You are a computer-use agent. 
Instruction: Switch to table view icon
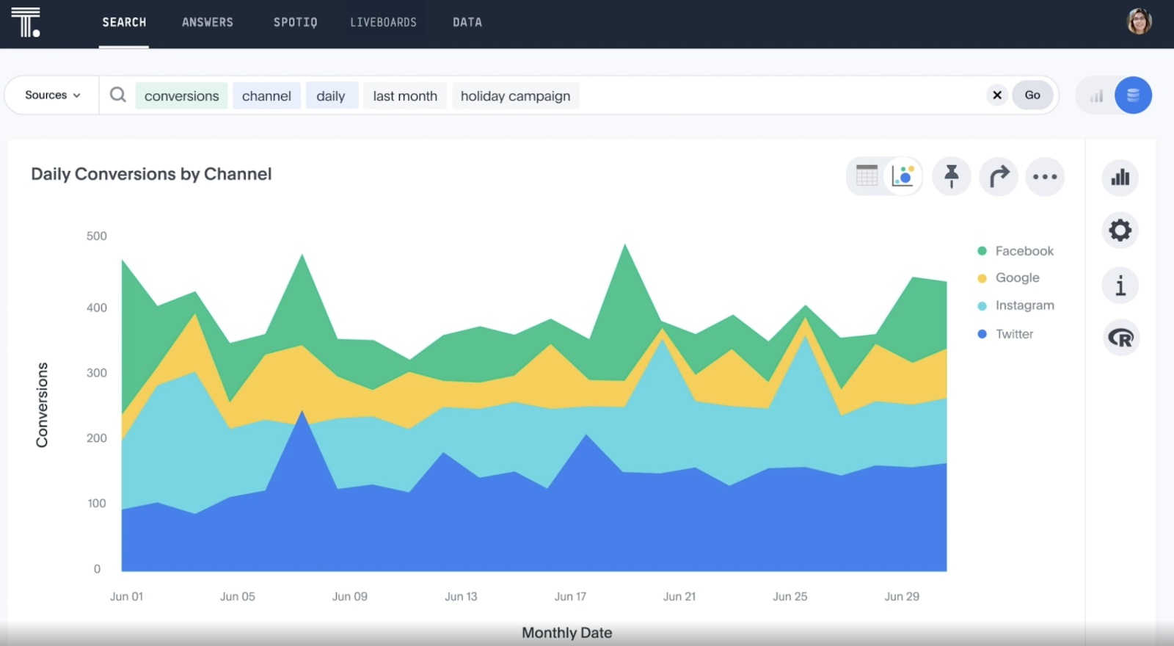867,176
